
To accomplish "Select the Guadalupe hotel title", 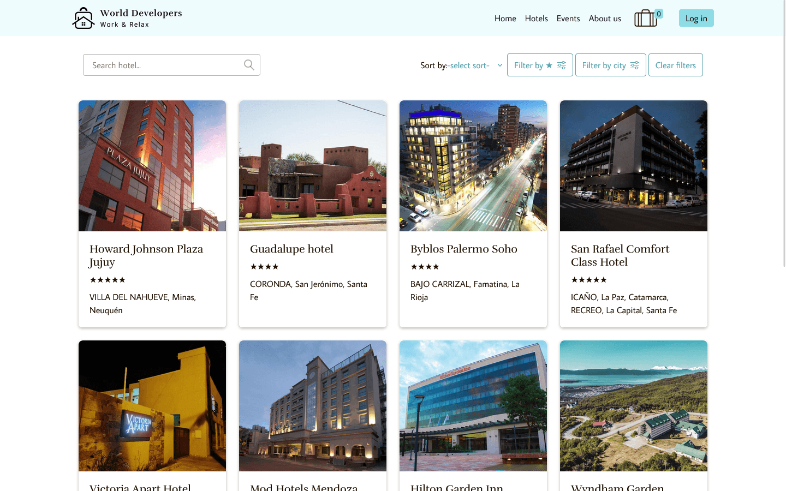I will (x=291, y=249).
